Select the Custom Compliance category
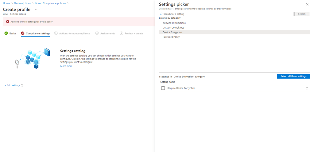 tap(173, 28)
